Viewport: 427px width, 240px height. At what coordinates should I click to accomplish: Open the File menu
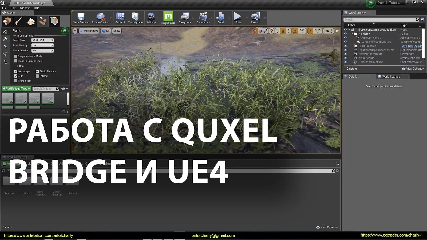point(4,8)
